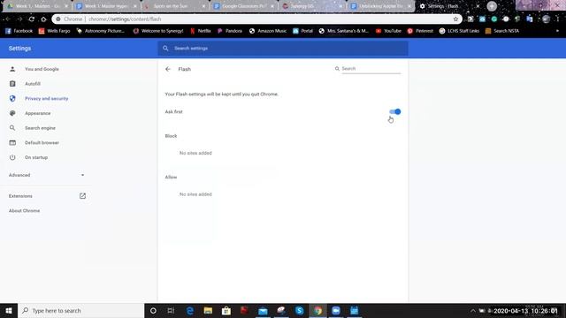Click the Search engine magnifier icon

coord(12,128)
